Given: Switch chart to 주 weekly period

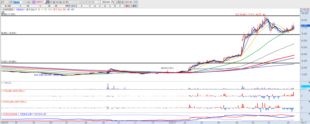Looking at the screenshot, I should coord(51,2).
